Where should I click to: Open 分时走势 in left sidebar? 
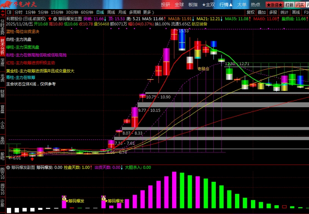[2, 27]
